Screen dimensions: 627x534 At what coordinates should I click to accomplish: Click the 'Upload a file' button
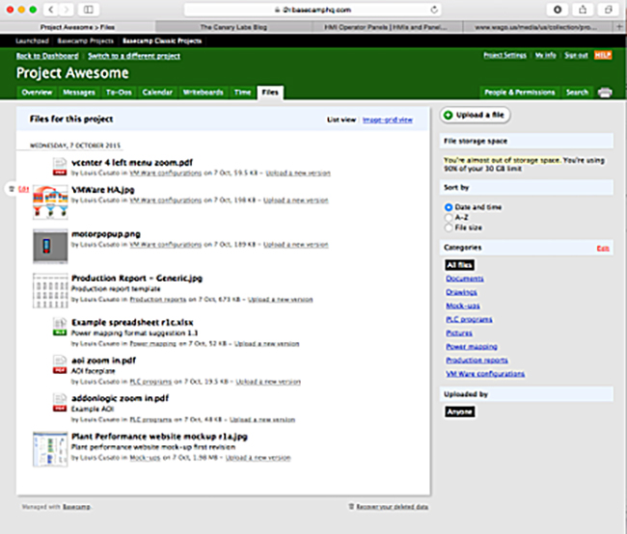point(477,116)
